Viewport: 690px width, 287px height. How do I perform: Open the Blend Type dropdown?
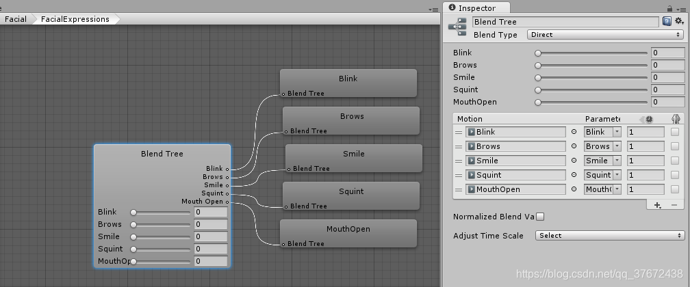tap(605, 35)
